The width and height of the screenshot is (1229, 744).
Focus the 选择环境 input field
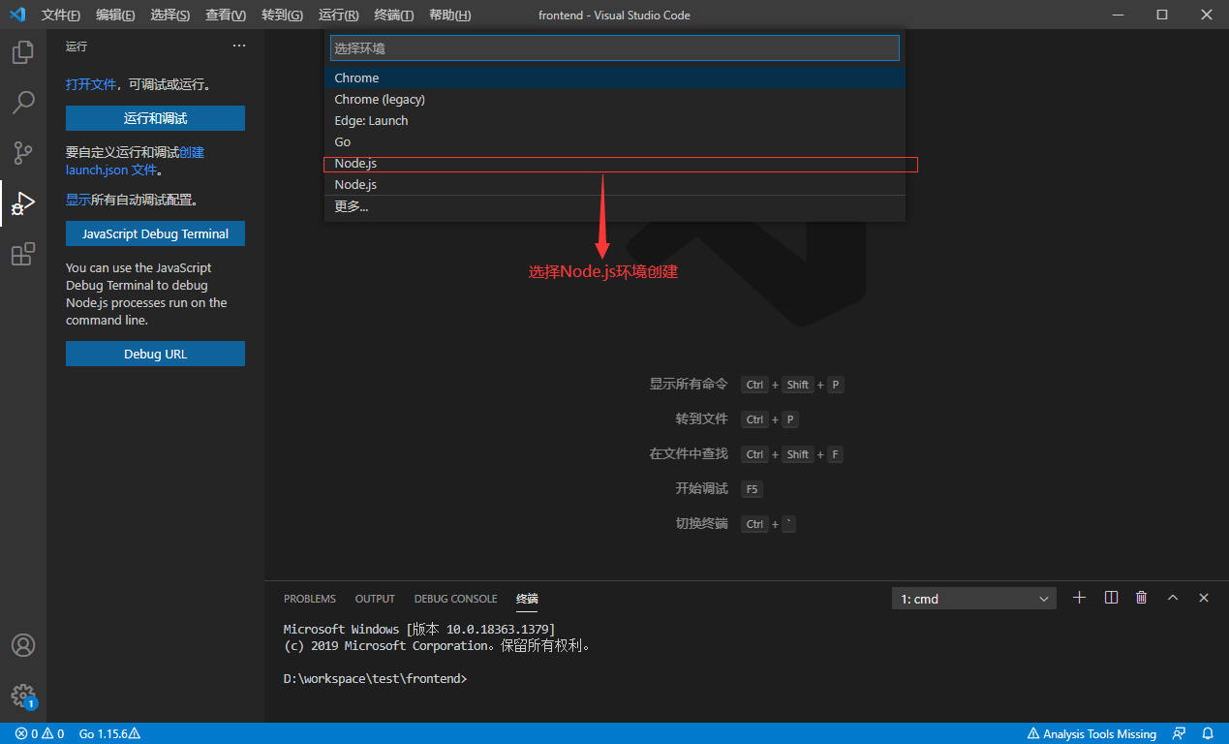point(615,47)
